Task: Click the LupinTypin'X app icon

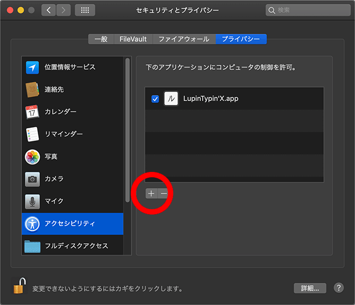Action: [x=171, y=98]
